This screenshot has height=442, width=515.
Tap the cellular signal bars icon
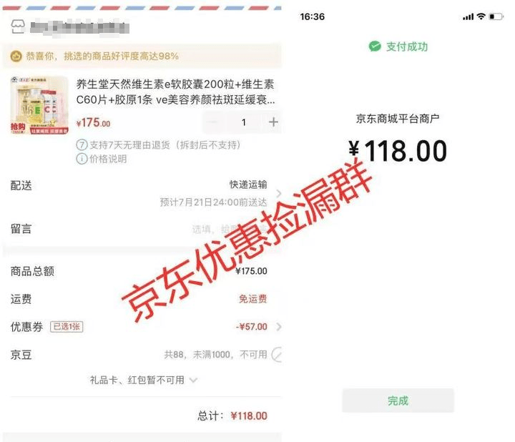468,16
